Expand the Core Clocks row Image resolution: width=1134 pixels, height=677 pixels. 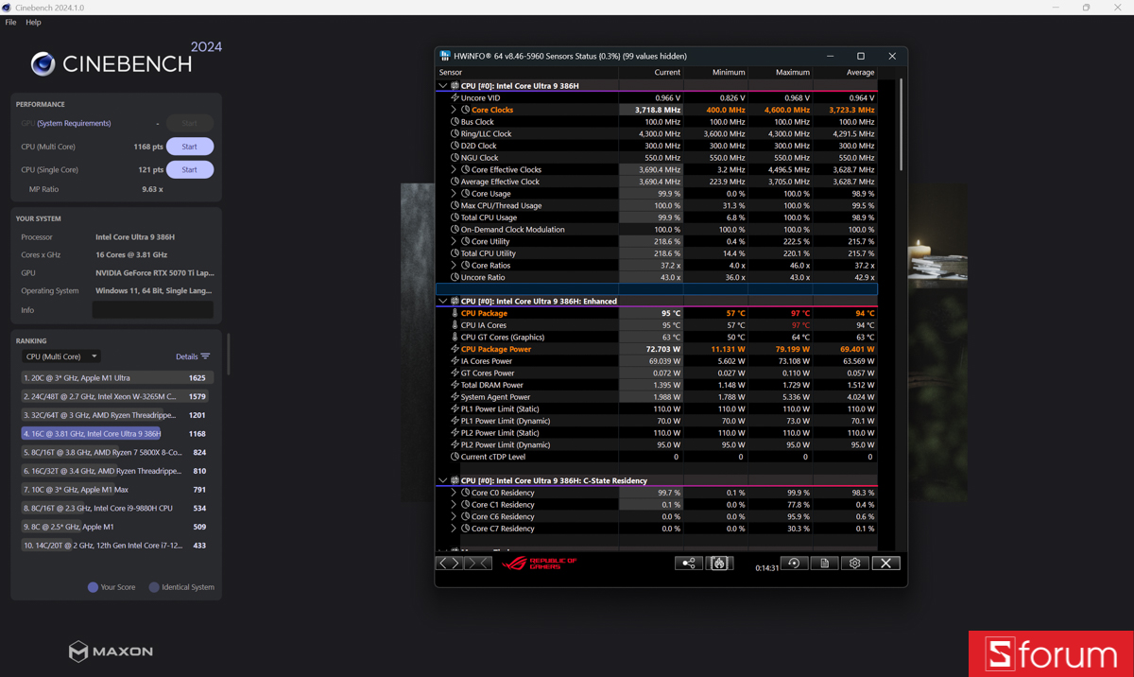pyautogui.click(x=454, y=110)
